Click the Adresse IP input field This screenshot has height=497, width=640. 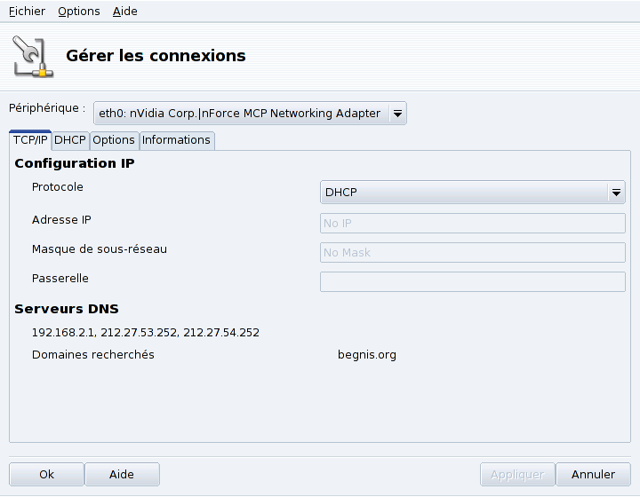coord(472,223)
